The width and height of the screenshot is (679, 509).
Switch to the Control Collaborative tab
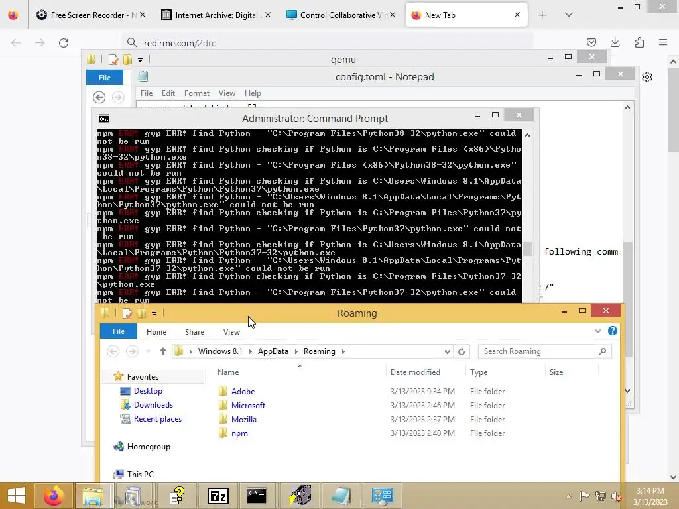tap(341, 15)
